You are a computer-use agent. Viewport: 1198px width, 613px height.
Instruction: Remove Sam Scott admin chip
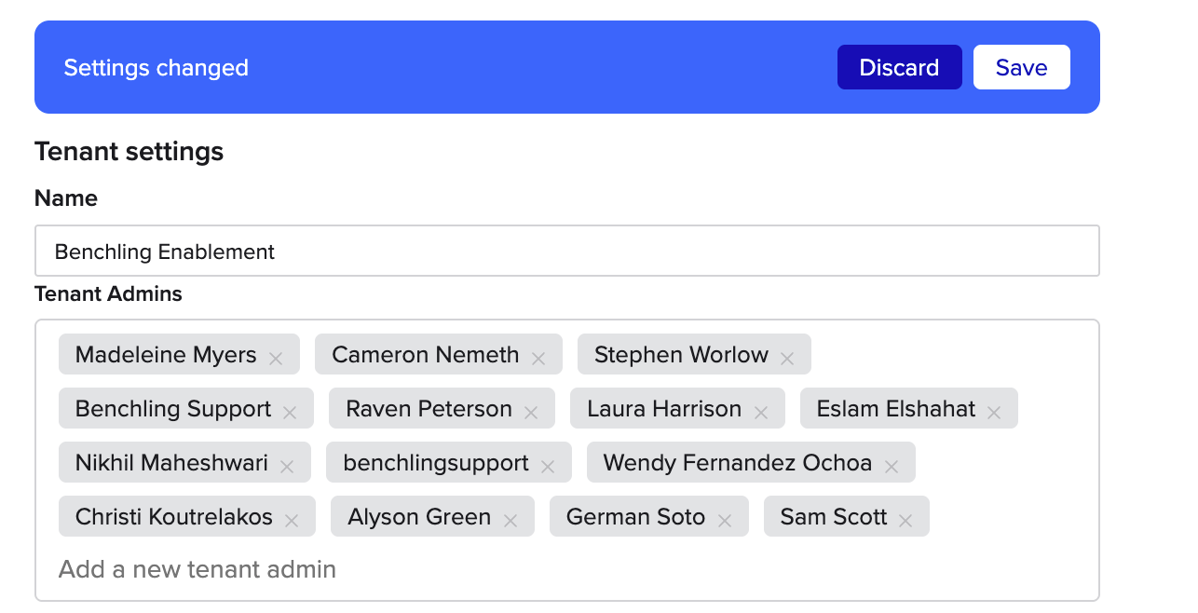(x=905, y=520)
